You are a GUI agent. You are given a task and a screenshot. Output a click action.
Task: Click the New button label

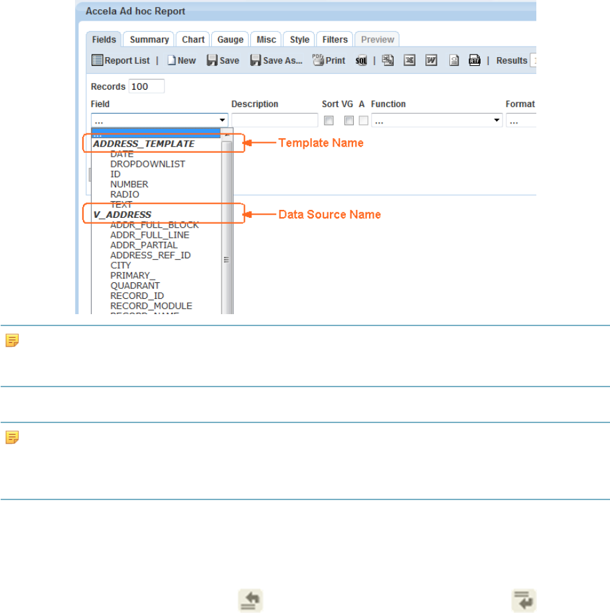click(187, 60)
